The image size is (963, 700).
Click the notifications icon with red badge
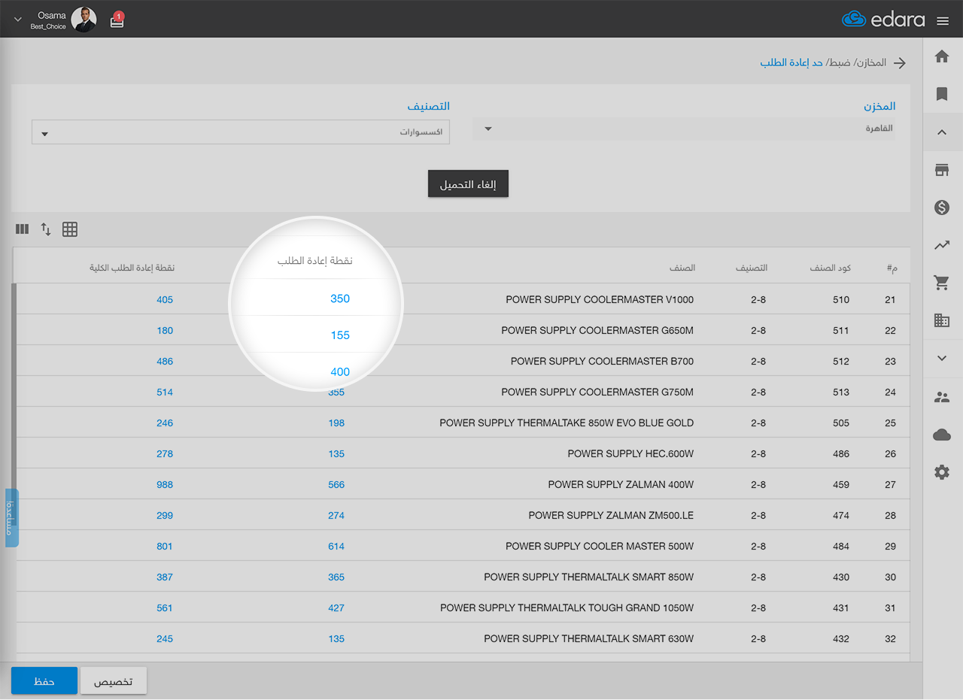coord(117,20)
